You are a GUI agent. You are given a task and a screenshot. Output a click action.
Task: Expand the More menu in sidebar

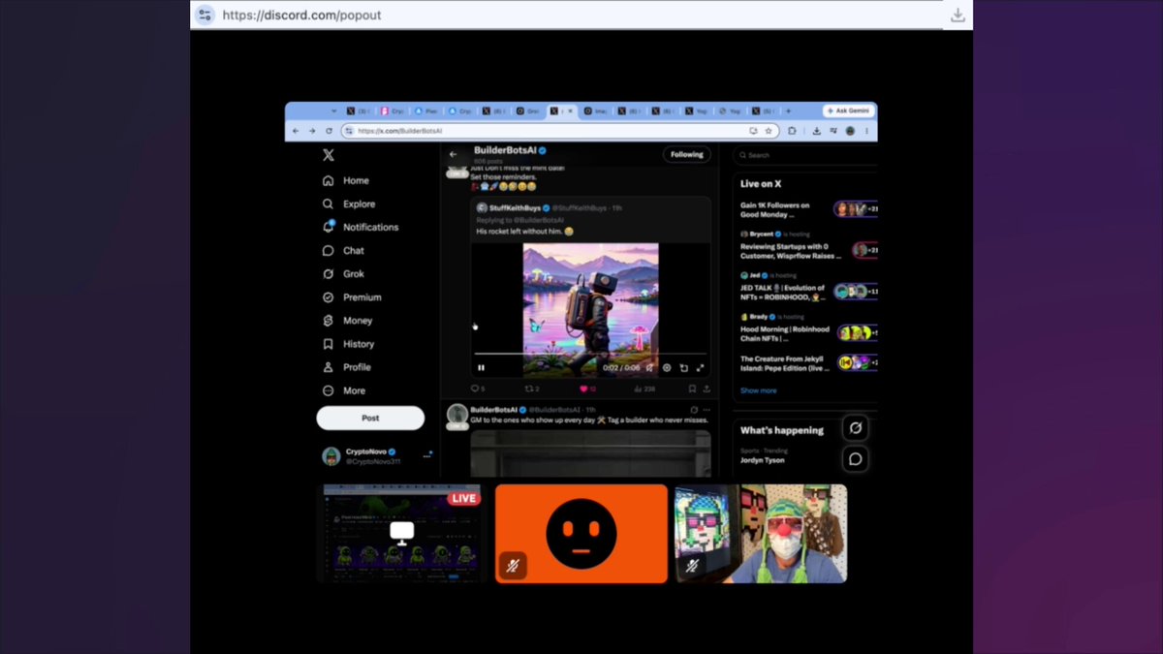point(344,390)
